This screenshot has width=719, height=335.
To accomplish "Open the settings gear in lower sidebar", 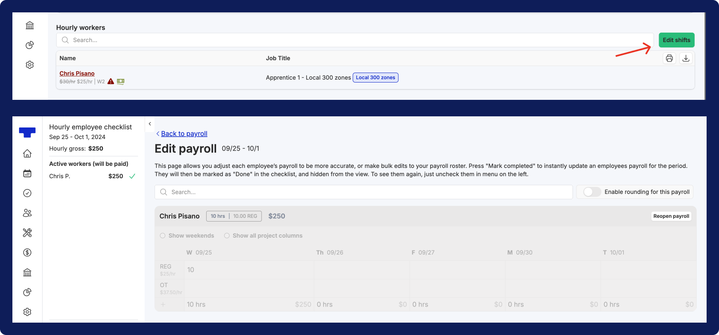I will pyautogui.click(x=27, y=312).
